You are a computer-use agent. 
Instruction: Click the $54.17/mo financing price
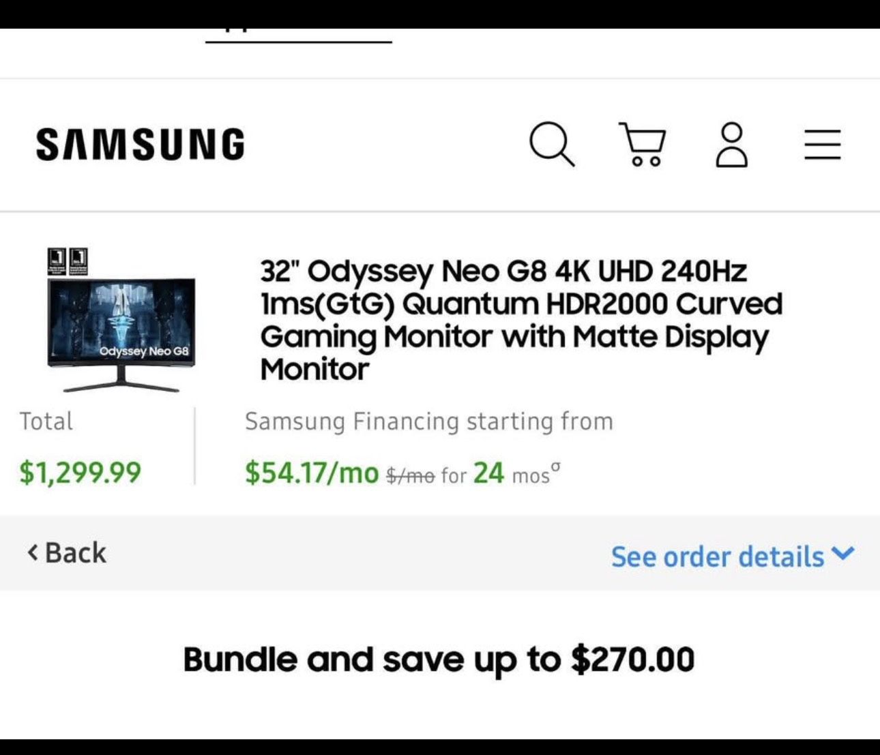pos(312,472)
